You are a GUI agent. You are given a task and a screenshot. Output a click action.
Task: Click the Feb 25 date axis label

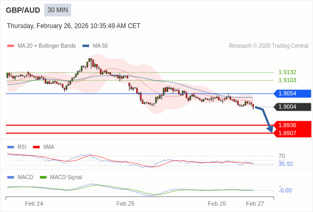click(x=126, y=204)
